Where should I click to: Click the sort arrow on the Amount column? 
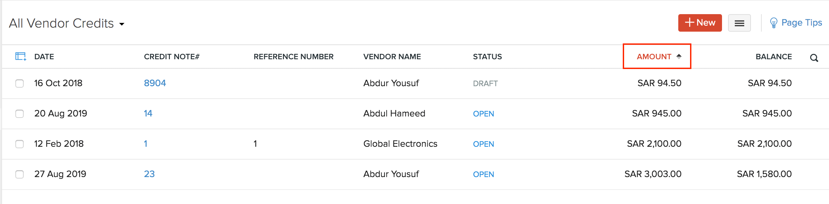[678, 56]
